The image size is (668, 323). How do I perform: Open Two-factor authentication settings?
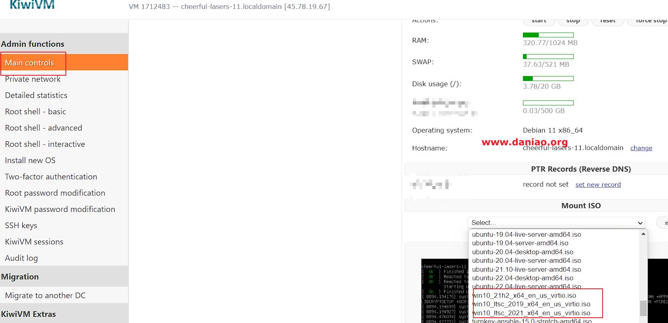tap(51, 177)
